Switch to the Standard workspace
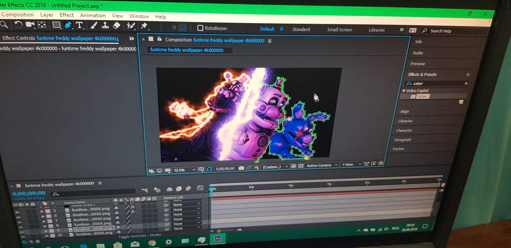 pos(301,29)
